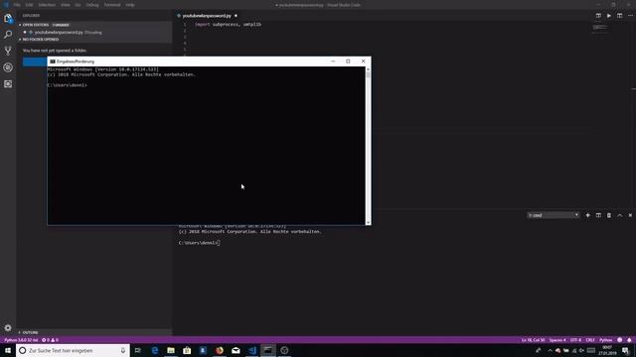This screenshot has width=636, height=357.
Task: Open More Actions ellipsis in editor toolbar
Action: [630, 16]
